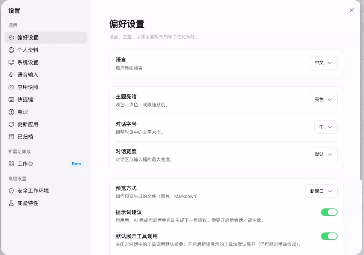
Task: Open the 语言 dropdown showing 中文
Action: coord(324,63)
